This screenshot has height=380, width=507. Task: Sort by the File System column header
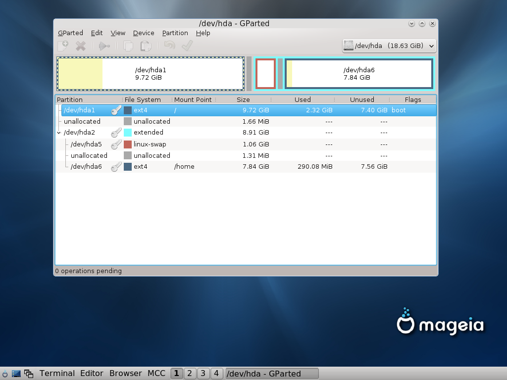[148, 99]
